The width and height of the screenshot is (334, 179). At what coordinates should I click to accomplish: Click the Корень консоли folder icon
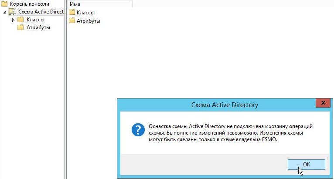(x=4, y=4)
